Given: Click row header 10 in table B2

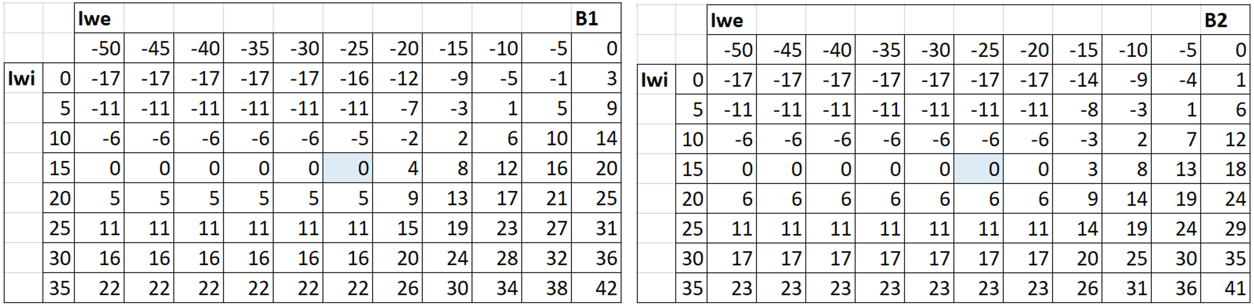Looking at the screenshot, I should pos(691,139).
